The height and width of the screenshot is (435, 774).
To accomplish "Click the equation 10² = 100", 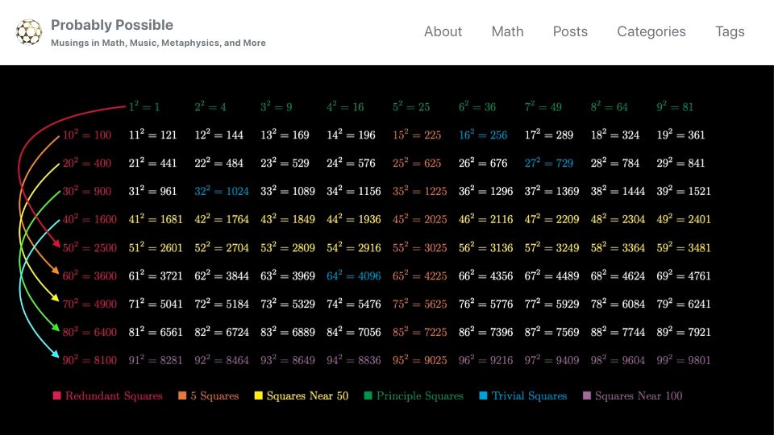I will (x=87, y=135).
